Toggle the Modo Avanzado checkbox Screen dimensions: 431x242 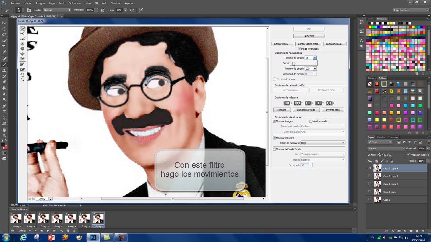point(299,49)
